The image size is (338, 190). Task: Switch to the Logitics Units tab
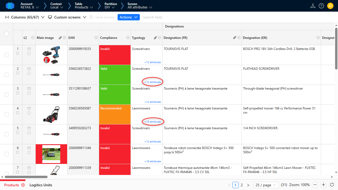pos(41,185)
